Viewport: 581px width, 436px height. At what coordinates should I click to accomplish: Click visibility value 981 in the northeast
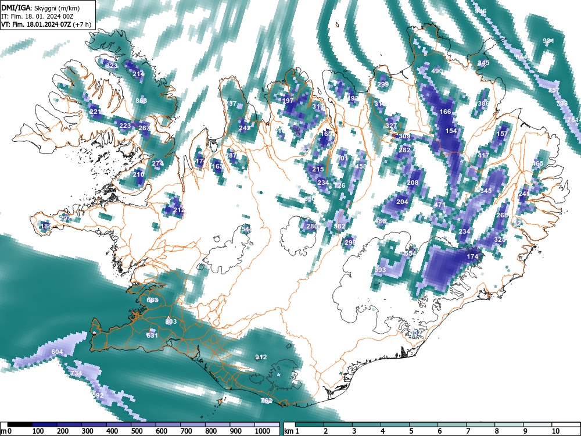(x=548, y=41)
